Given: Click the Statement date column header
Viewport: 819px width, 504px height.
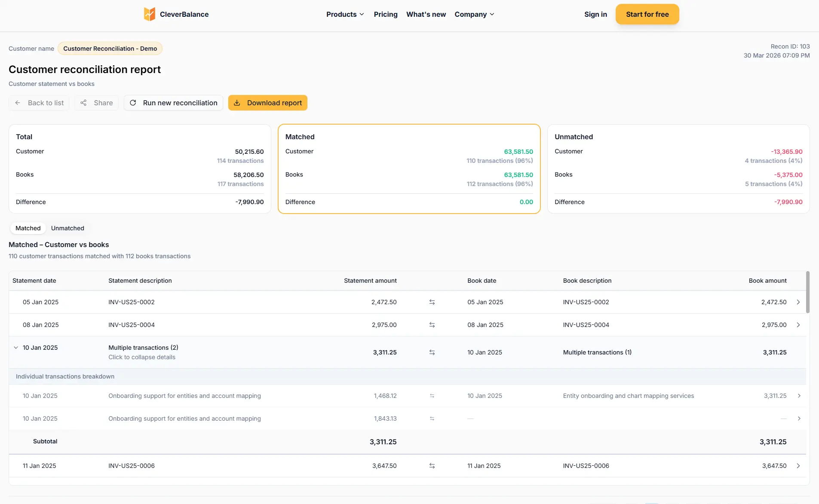Looking at the screenshot, I should (34, 281).
